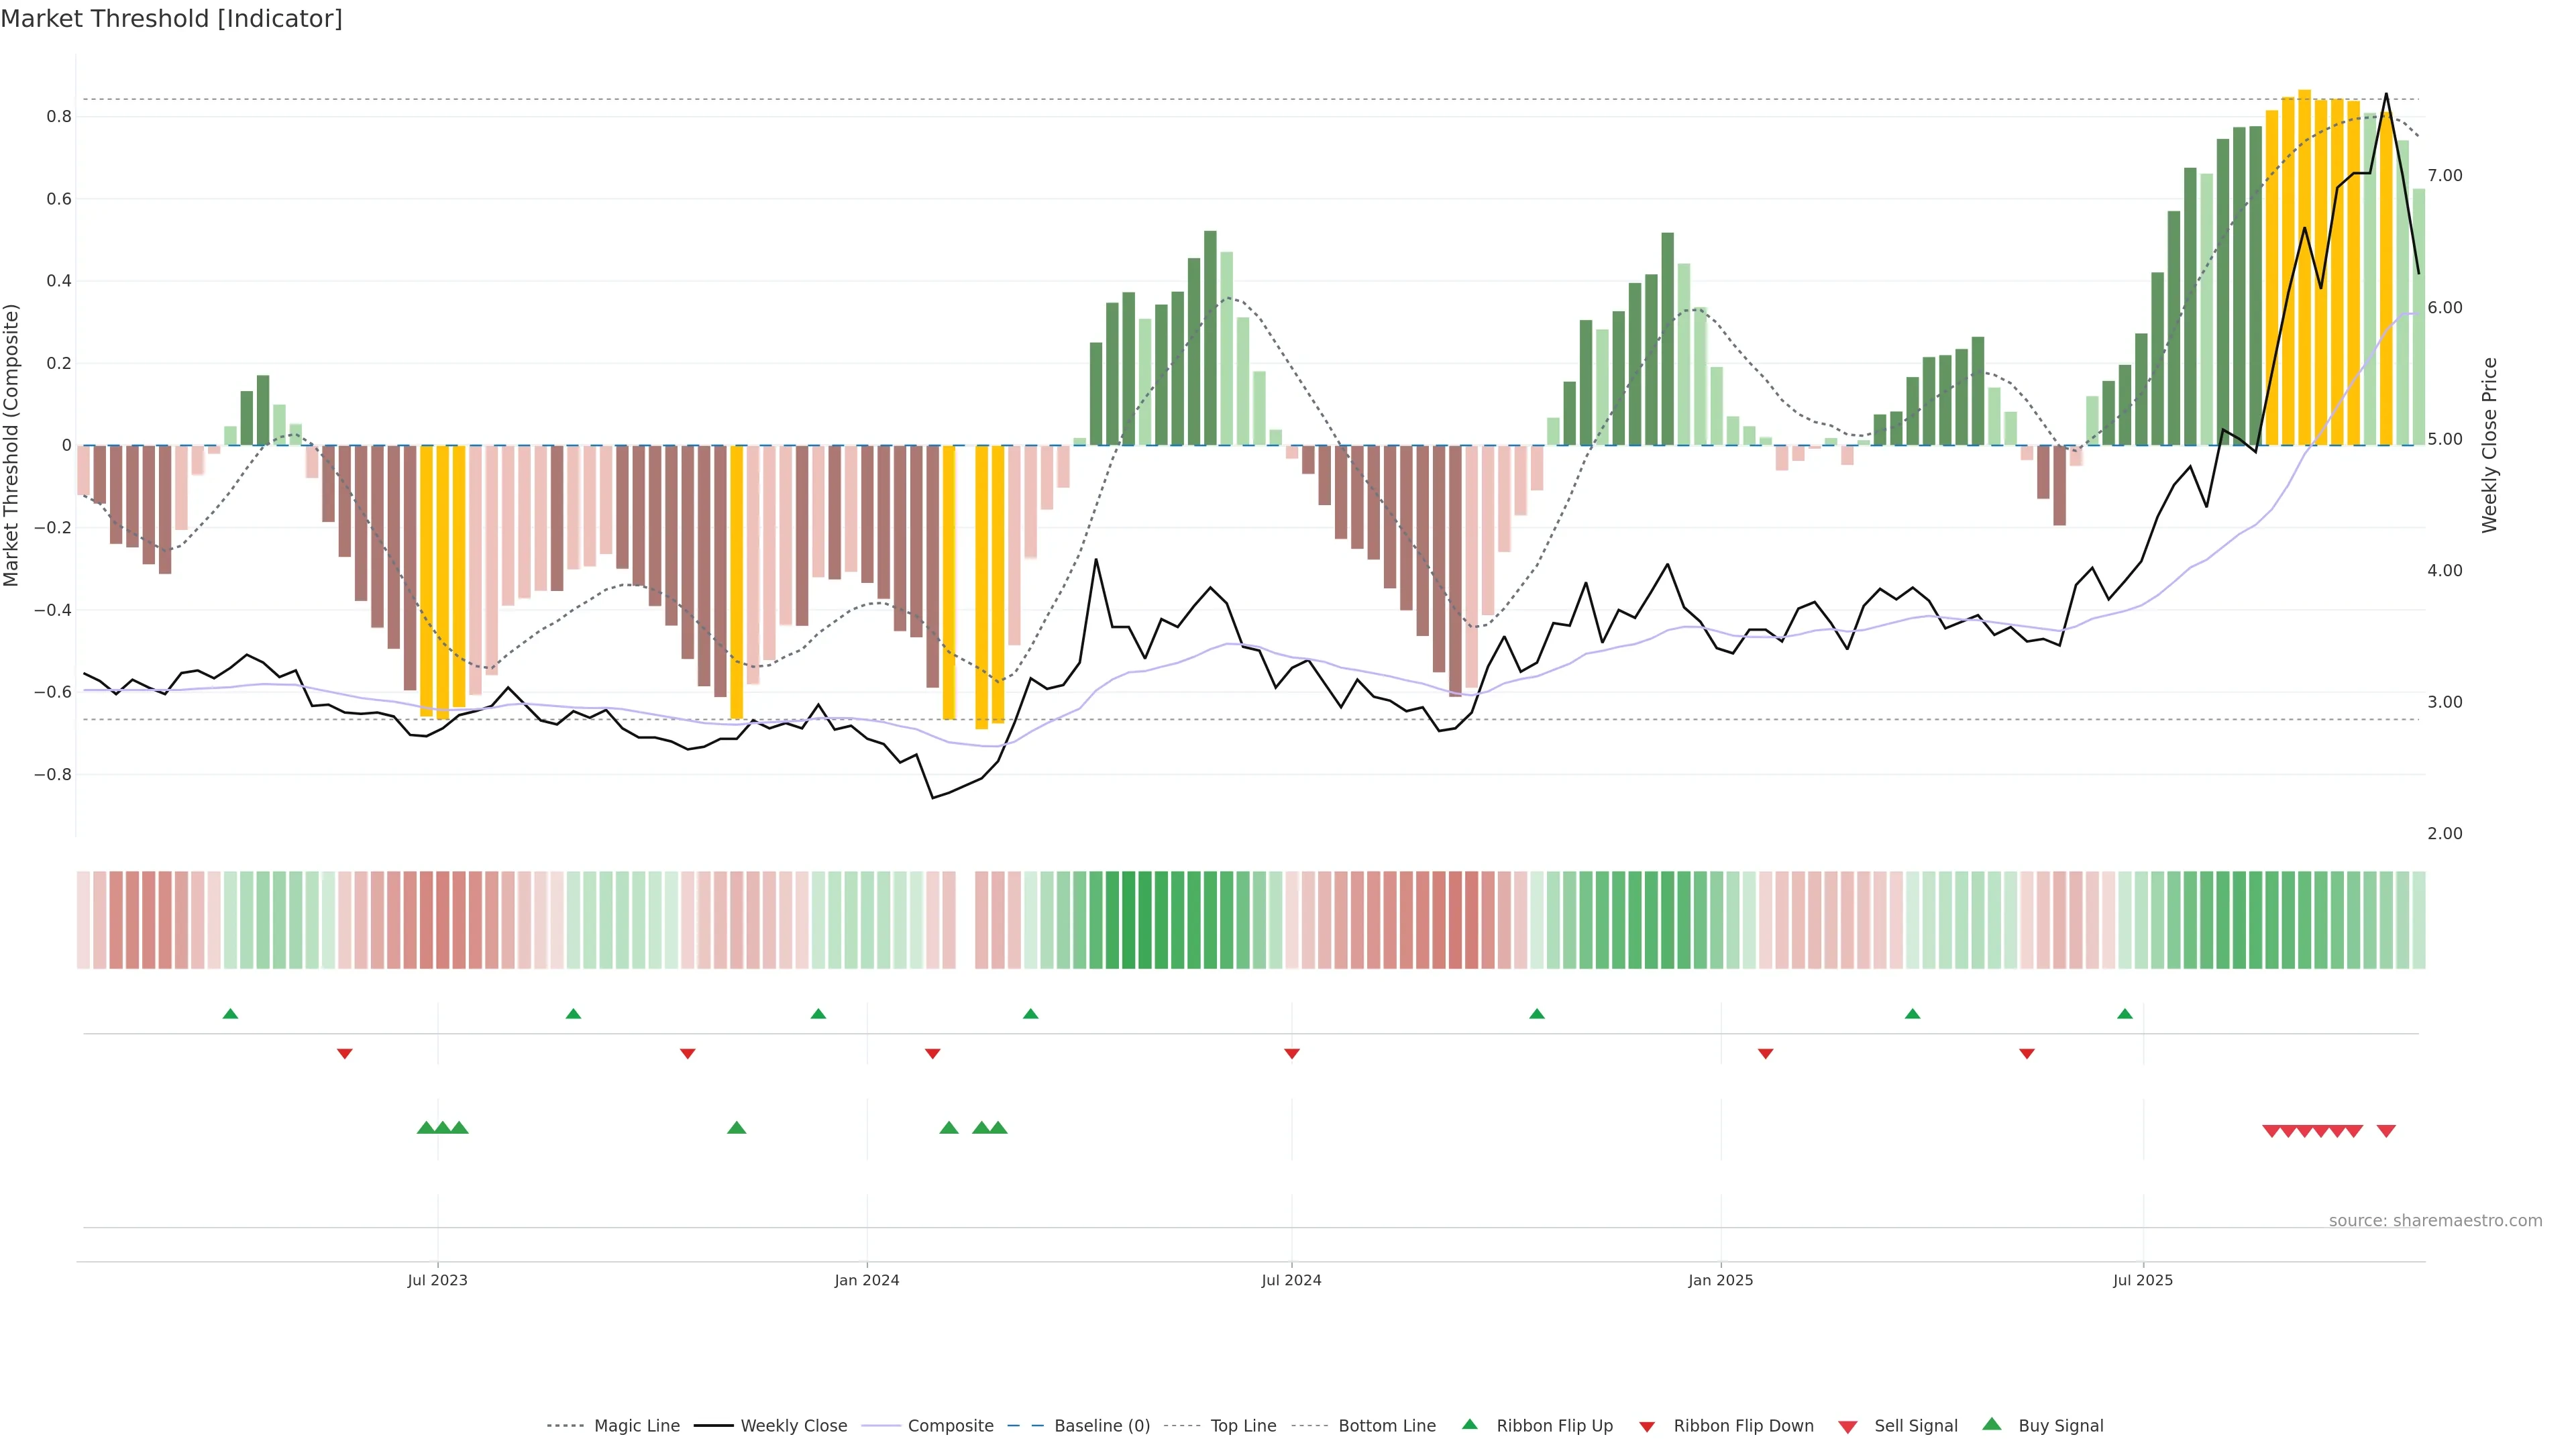Toggle the Weekly Close legend entry

(x=793, y=1426)
